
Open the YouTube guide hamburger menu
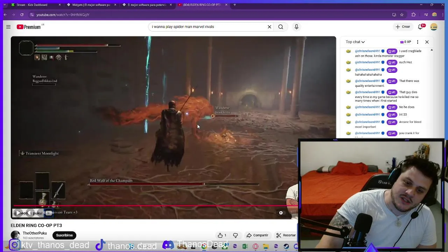tap(8, 27)
